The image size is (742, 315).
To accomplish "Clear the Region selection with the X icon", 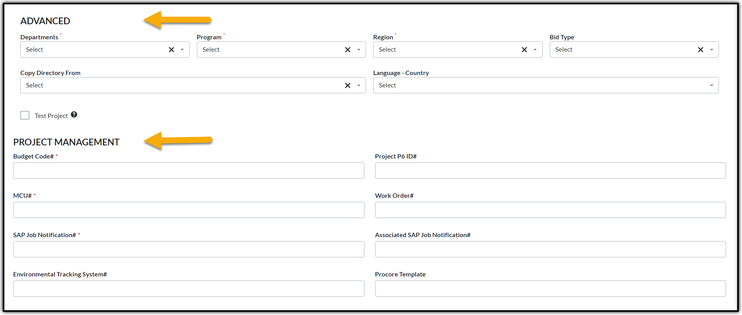I will (x=524, y=49).
